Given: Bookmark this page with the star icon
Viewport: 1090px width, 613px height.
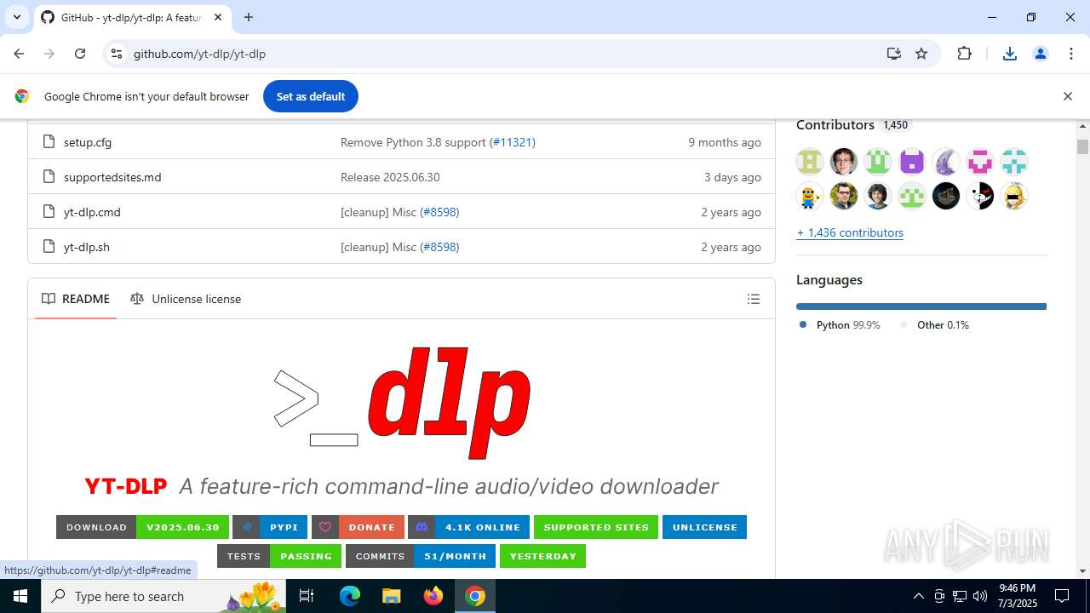Looking at the screenshot, I should [921, 54].
